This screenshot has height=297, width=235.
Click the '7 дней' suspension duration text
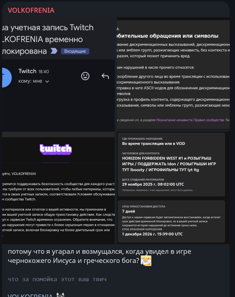pos(128,211)
